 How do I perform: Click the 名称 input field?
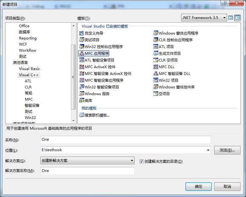point(125,139)
